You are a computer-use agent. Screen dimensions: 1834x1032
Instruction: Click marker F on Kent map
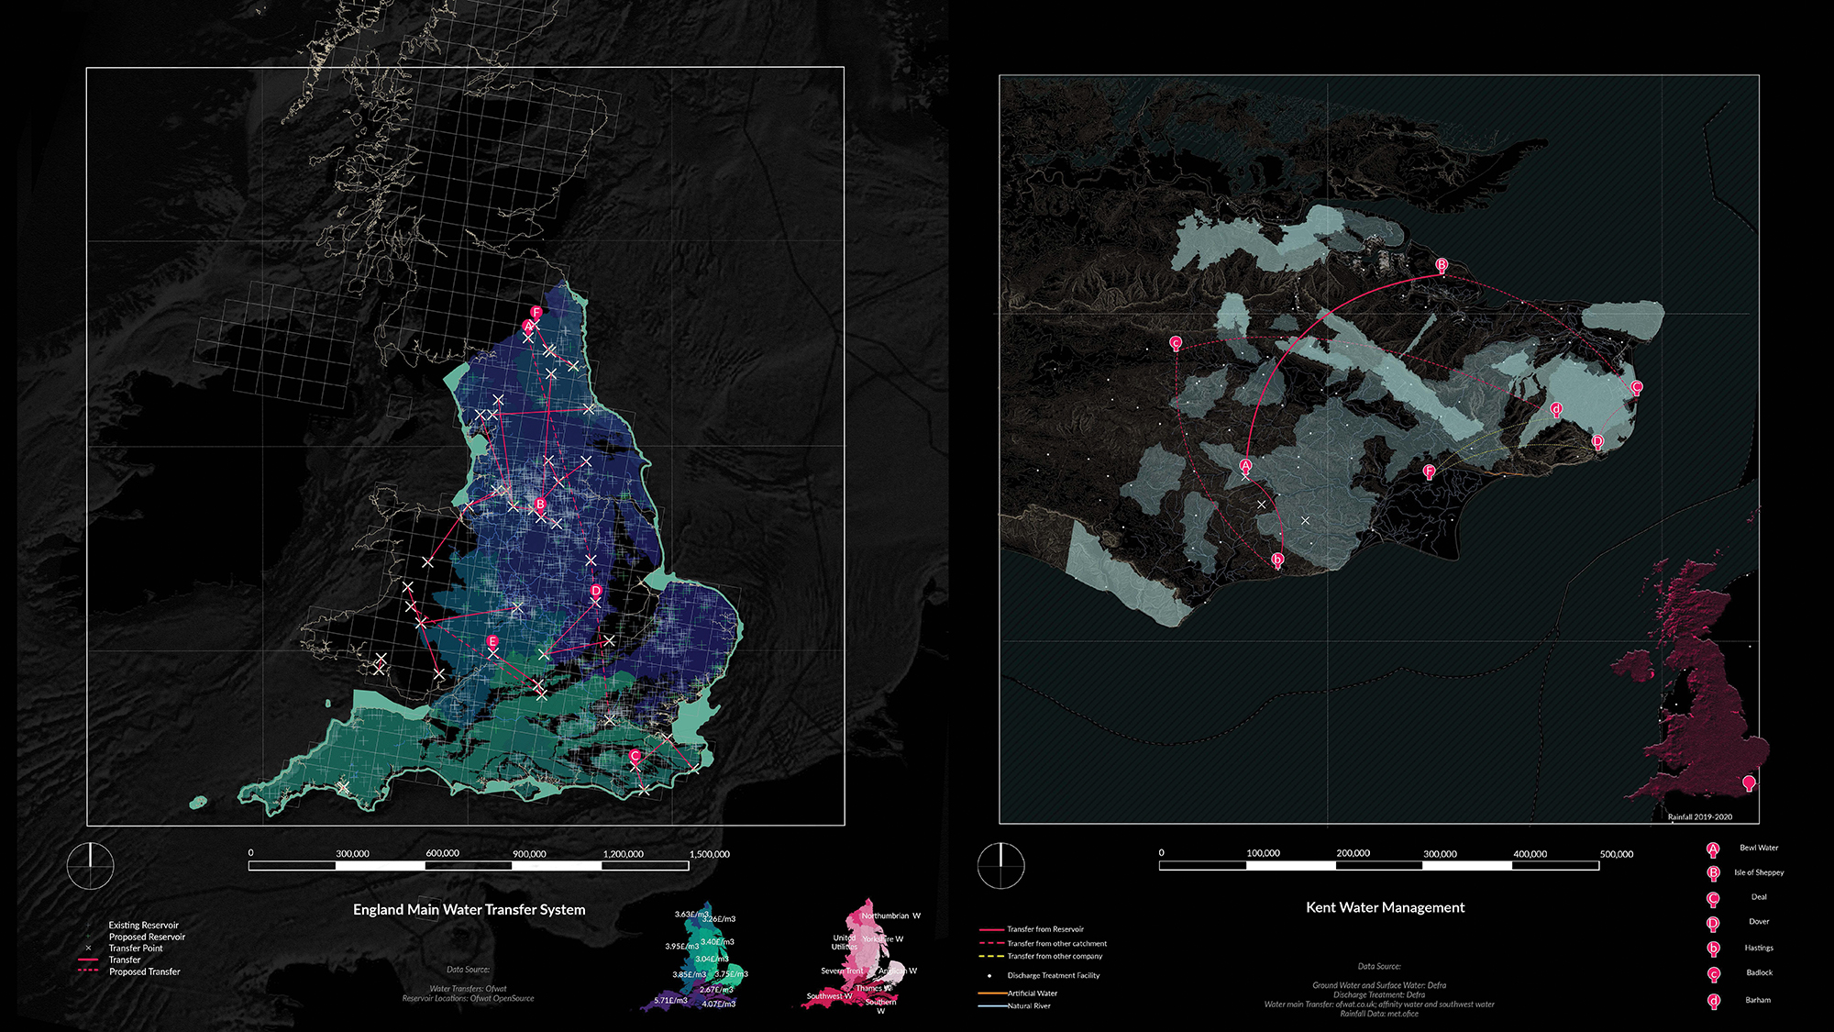(x=1429, y=472)
